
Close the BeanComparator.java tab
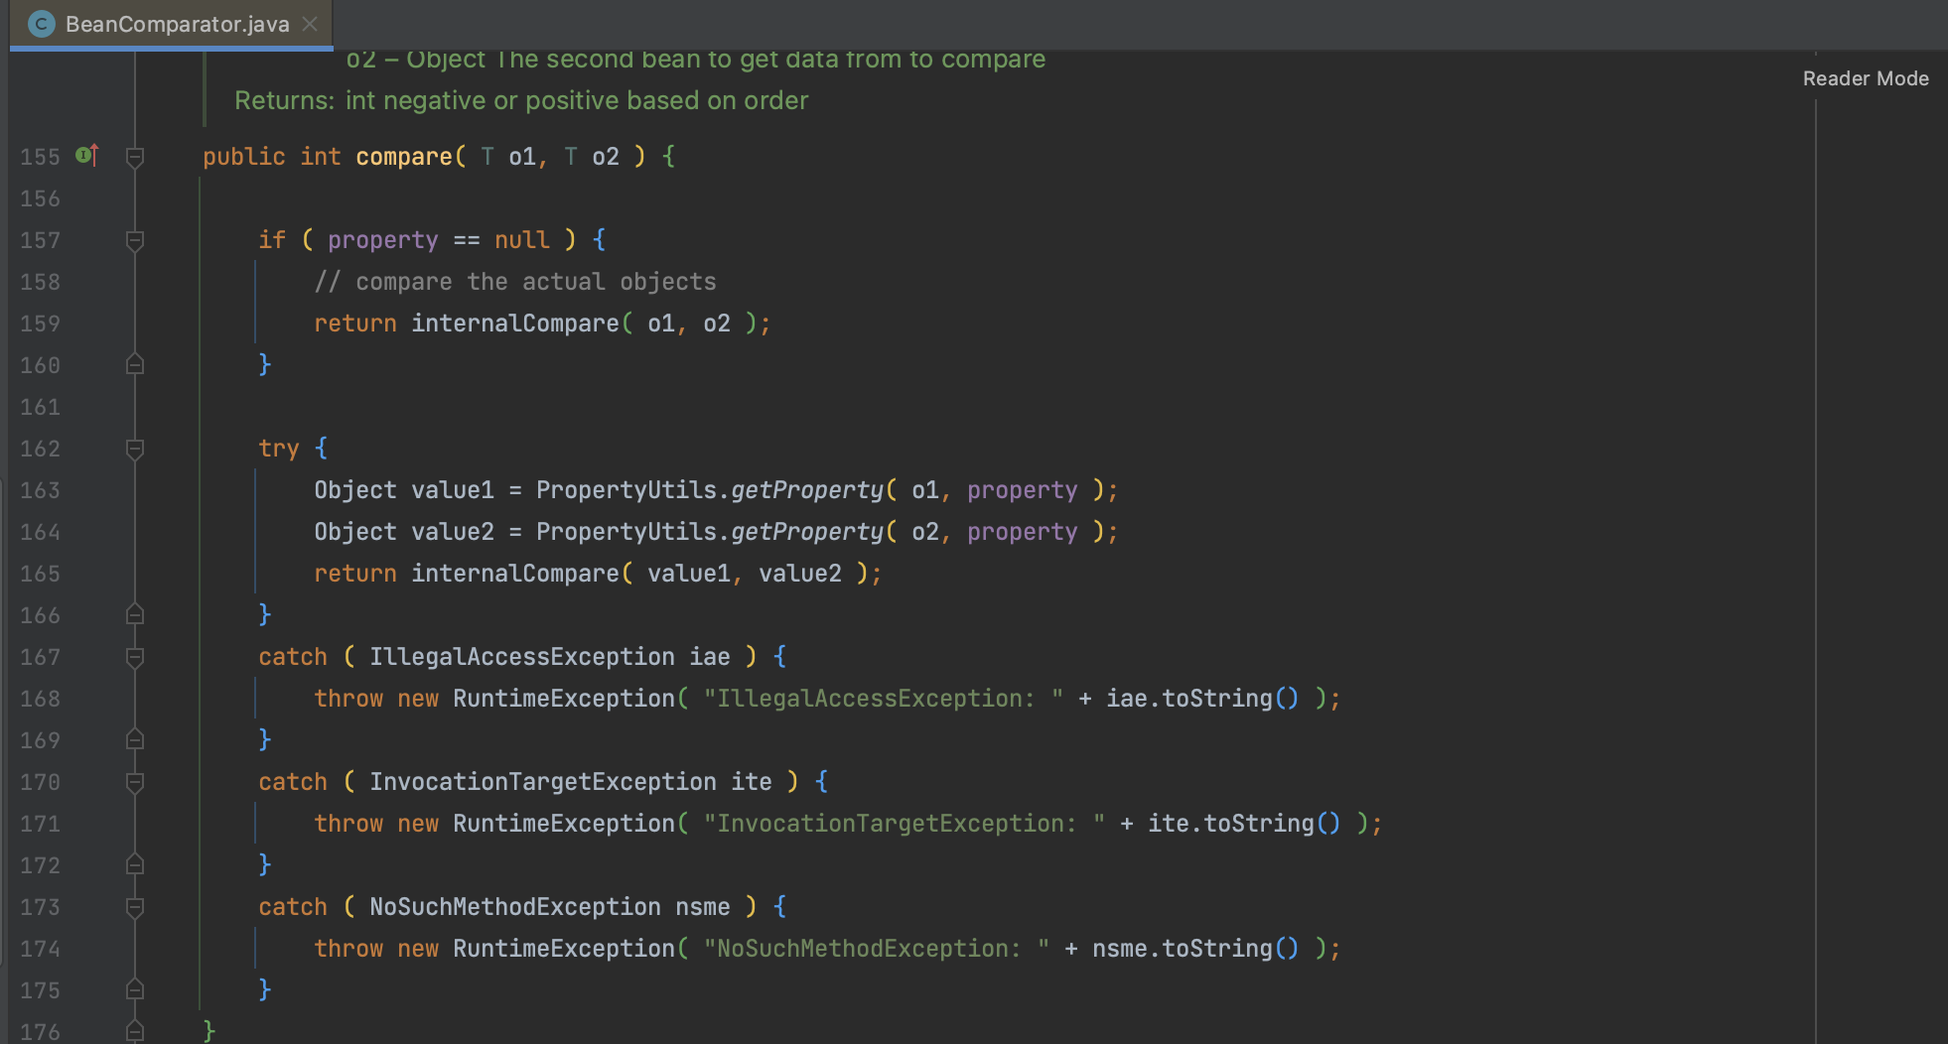tap(310, 24)
